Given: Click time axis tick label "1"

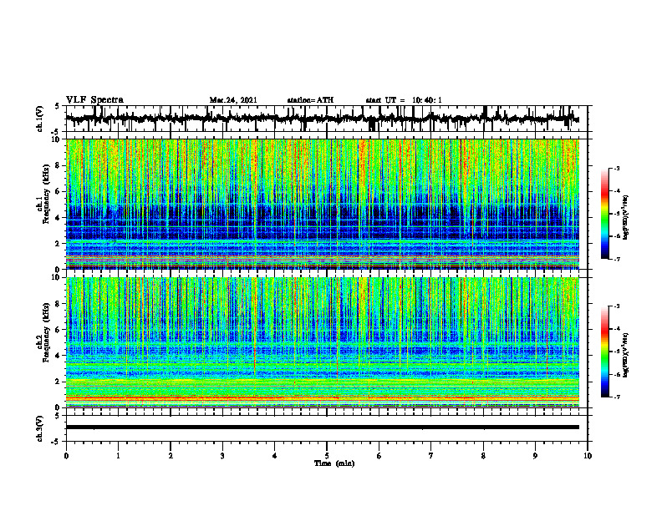Looking at the screenshot, I should click(x=118, y=456).
